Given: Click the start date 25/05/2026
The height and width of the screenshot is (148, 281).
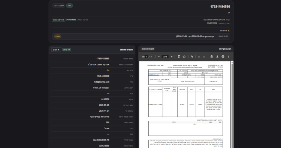Looking at the screenshot, I should pyautogui.click(x=212, y=23).
